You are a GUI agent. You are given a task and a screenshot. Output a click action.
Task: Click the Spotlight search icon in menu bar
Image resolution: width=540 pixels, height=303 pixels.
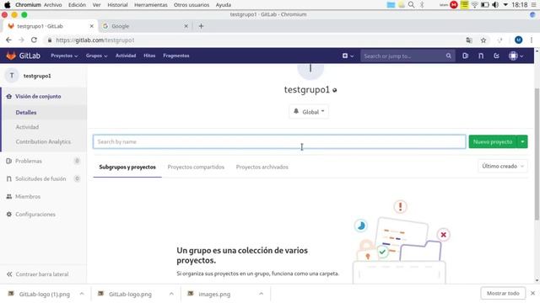pos(411,5)
